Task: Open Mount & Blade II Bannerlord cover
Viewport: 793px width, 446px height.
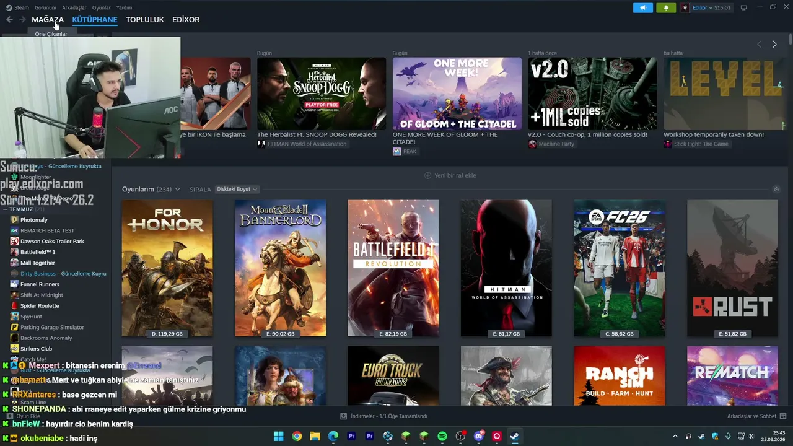Action: click(280, 268)
